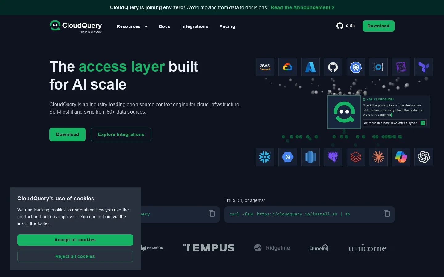The image size is (444, 277).
Task: Open the Terraform logo tile
Action: click(424, 67)
